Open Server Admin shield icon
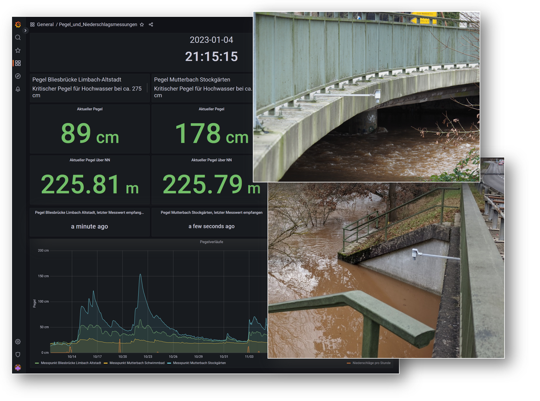 coord(18,354)
